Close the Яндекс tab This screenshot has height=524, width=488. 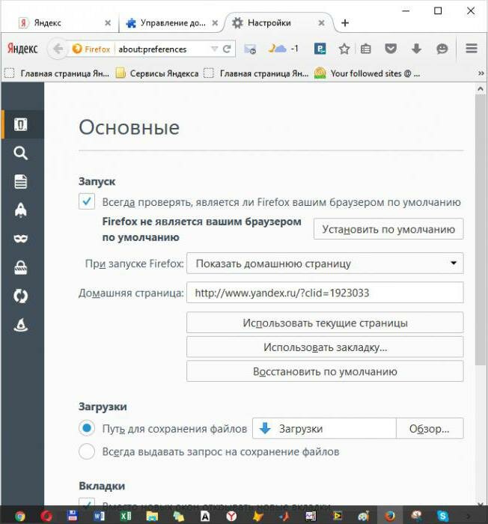(108, 23)
